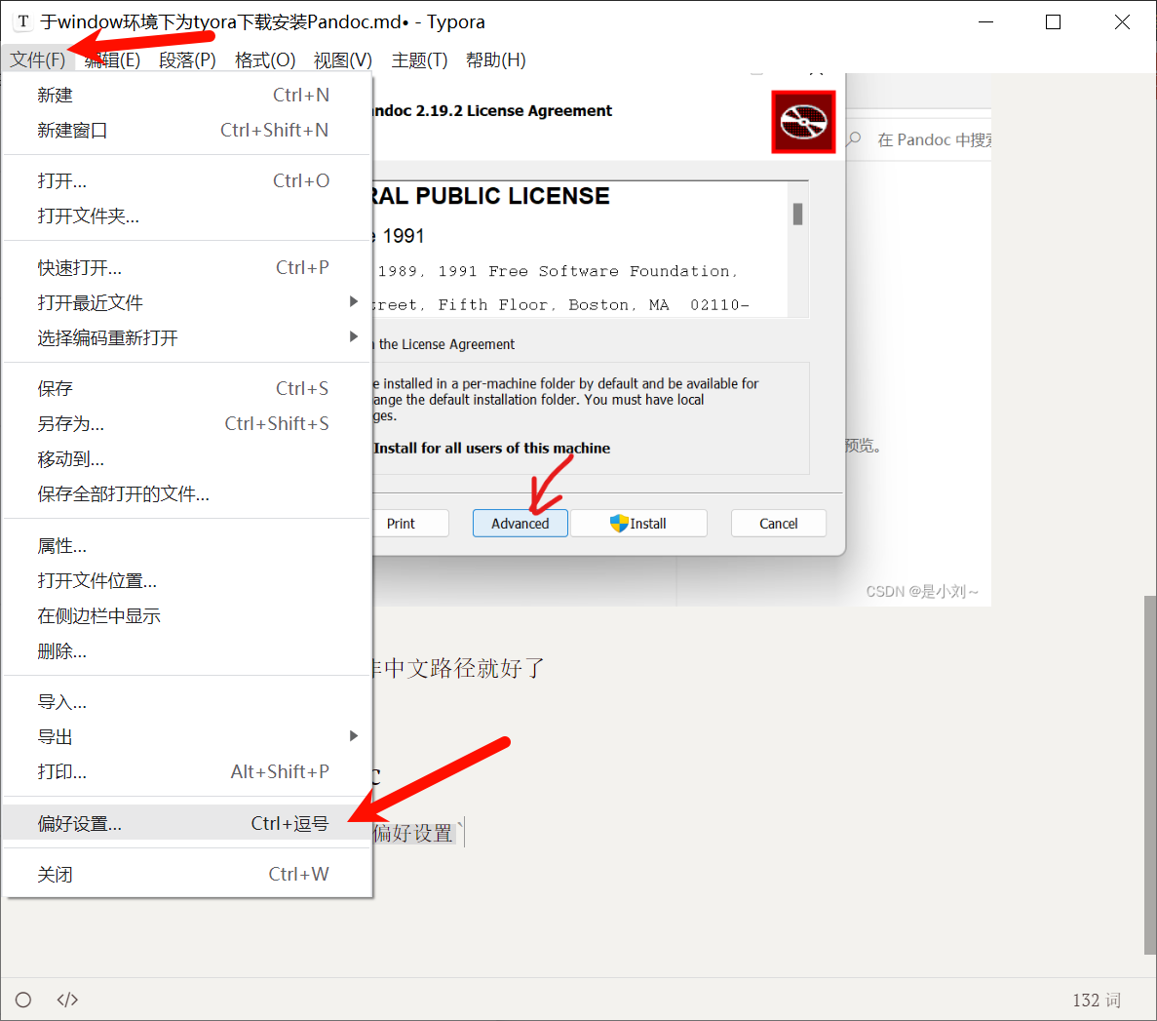
Task: Open the 文件(F) menu
Action: (38, 59)
